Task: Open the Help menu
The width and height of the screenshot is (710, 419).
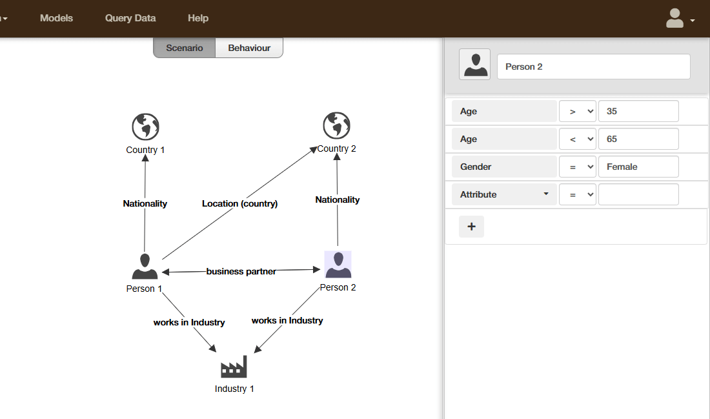Action: [198, 18]
